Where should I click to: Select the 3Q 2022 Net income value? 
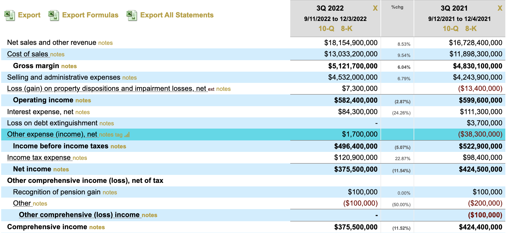(x=356, y=169)
